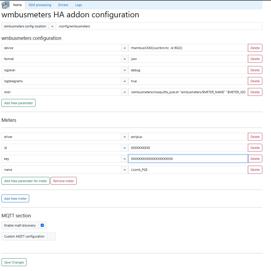
Task: Delete the meter key row
Action: click(x=255, y=159)
